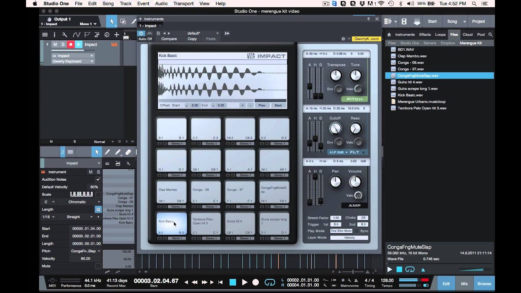Open the Inspector (i) panel
The width and height of the screenshot is (521, 293).
tap(55, 35)
